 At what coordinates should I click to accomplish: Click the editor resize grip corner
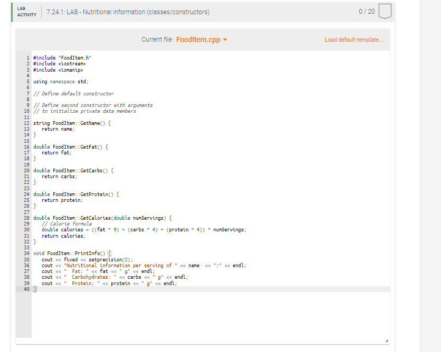[x=387, y=340]
